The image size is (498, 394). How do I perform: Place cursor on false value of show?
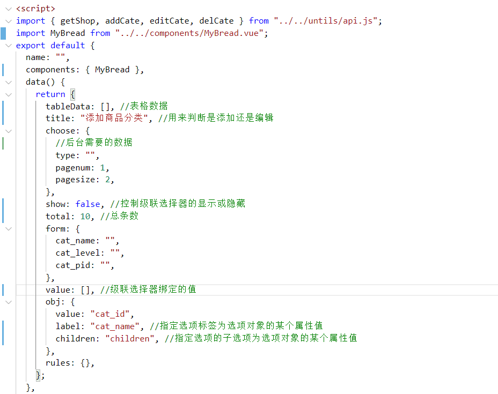pos(88,204)
